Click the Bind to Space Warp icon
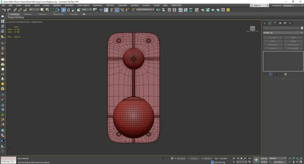 pyautogui.click(x=25, y=10)
